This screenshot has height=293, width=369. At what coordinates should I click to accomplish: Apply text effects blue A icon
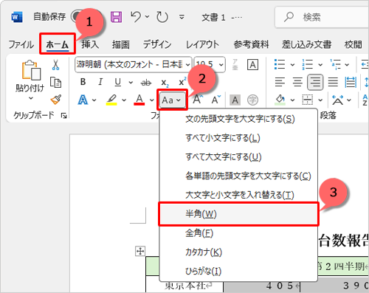(83, 100)
